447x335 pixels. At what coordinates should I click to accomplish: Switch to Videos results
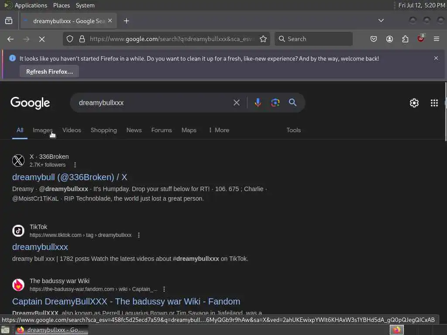tap(72, 130)
